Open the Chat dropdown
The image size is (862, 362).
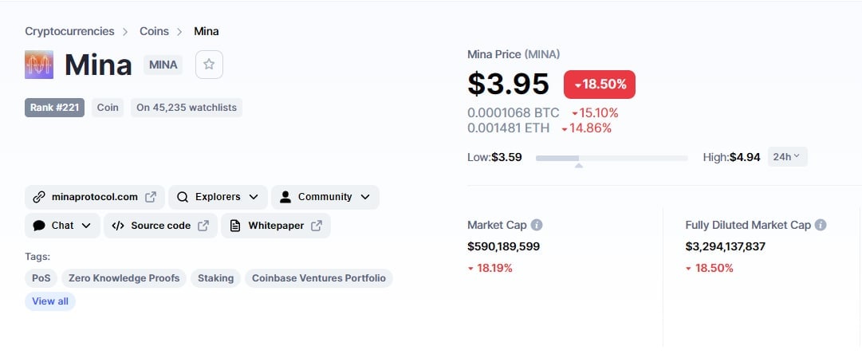coord(63,225)
